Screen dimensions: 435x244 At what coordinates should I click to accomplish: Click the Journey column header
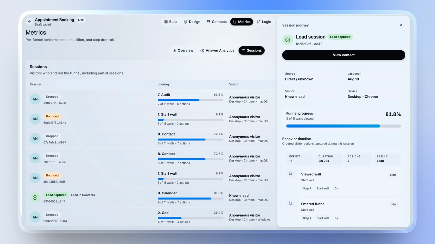164,84
